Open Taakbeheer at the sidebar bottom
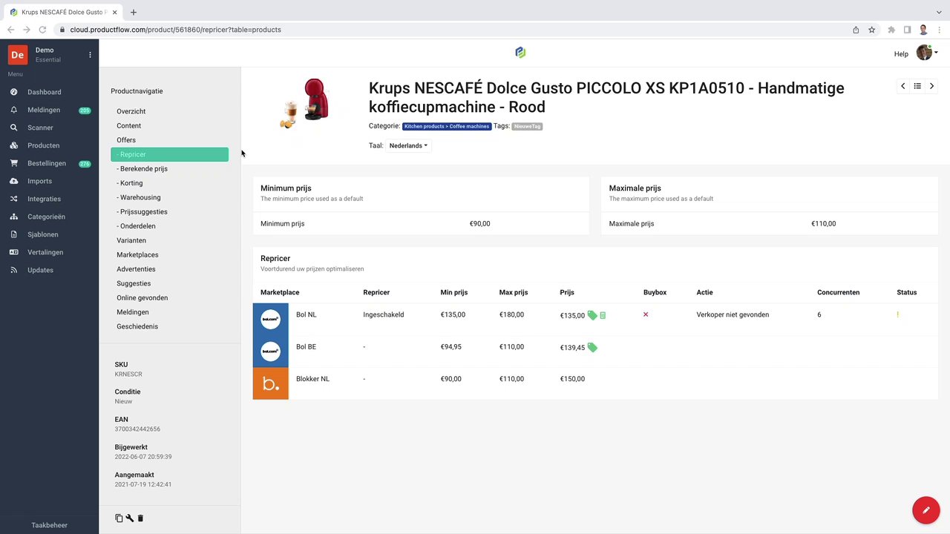Screen dimensions: 950x534 click(49, 525)
